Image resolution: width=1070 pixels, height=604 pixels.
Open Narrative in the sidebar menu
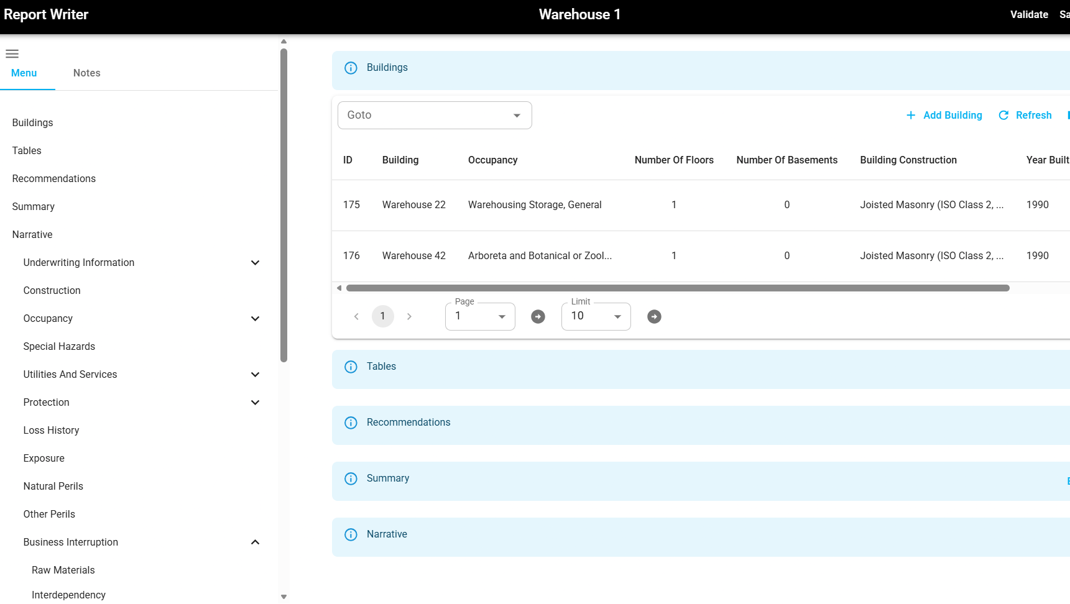pos(32,235)
